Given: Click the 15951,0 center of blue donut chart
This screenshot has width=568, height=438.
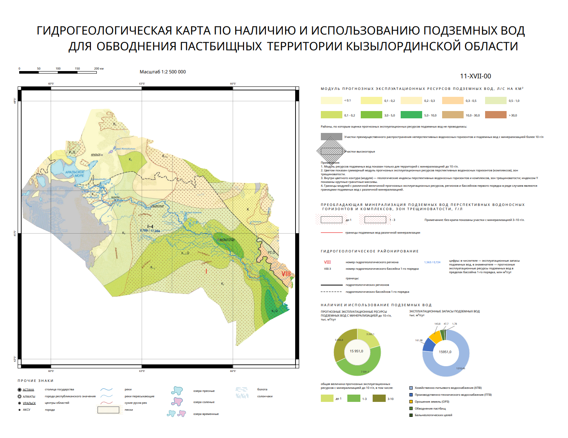Looking at the screenshot, I should [445, 352].
